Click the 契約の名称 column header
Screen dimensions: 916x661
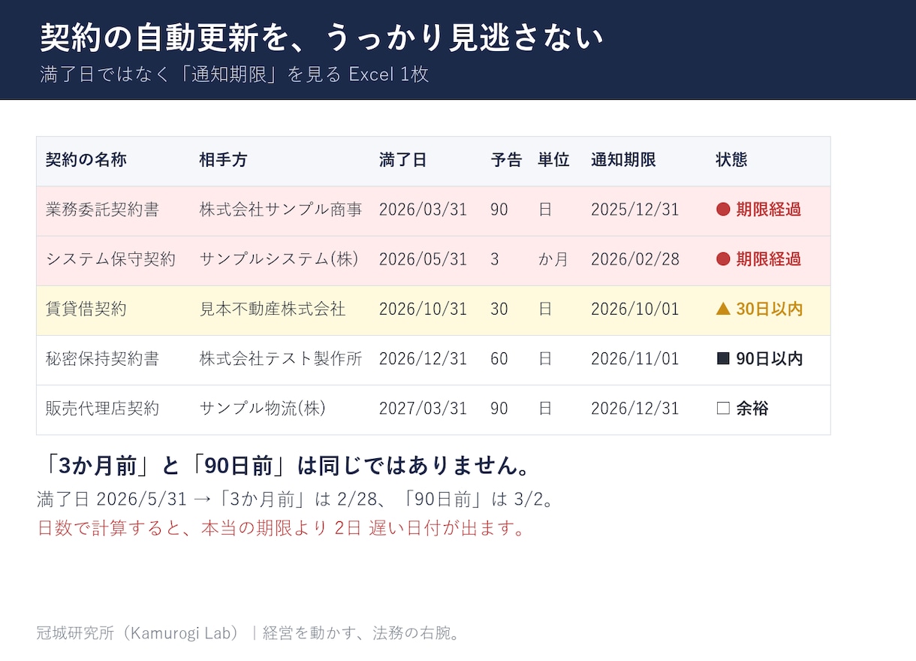tap(86, 160)
